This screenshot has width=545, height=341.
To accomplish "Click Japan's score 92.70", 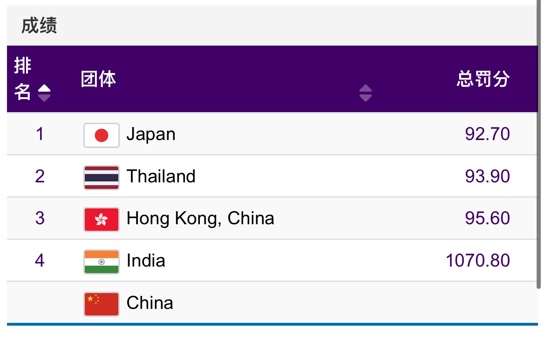I will pyautogui.click(x=487, y=134).
